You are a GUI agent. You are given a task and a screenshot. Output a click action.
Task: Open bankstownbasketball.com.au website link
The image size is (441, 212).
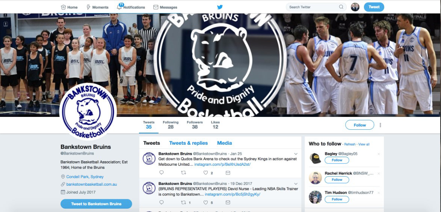[91, 185]
